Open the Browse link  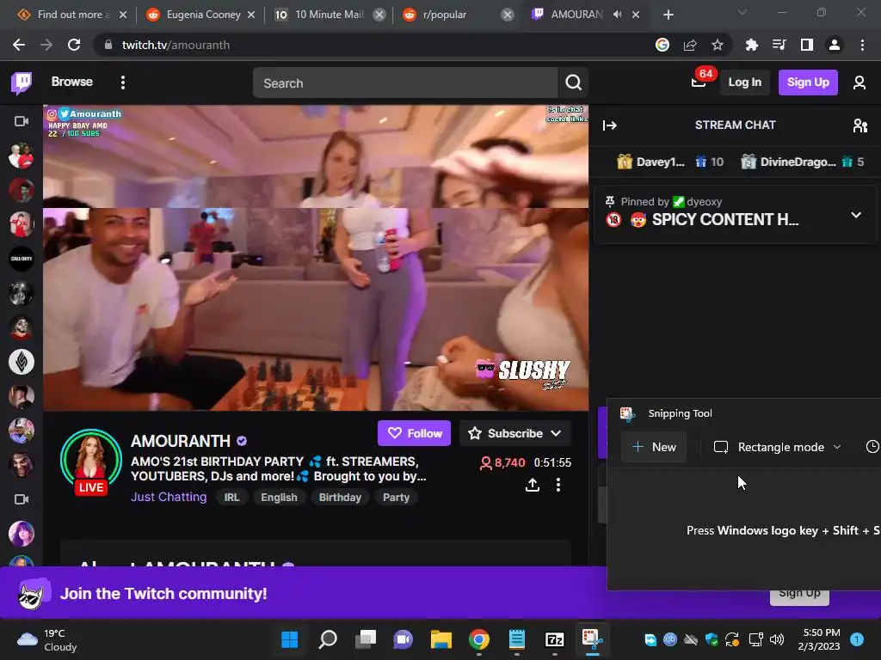coord(72,82)
